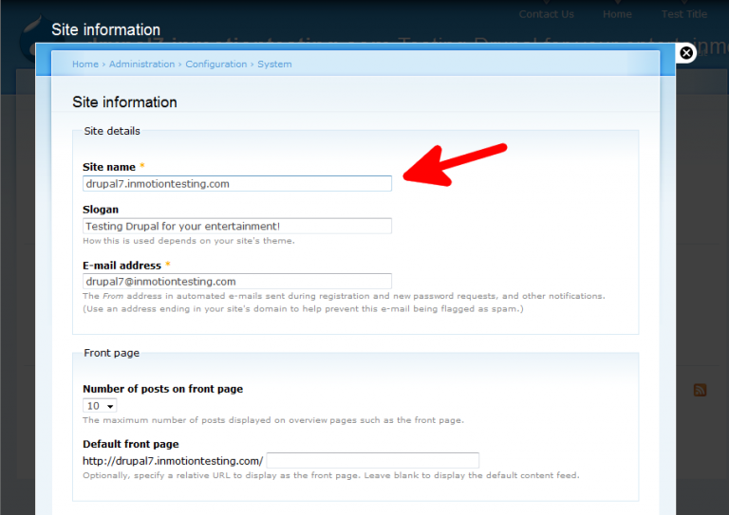Viewport: 729px width, 515px height.
Task: Navigate to System breadcrumb
Action: [x=274, y=64]
